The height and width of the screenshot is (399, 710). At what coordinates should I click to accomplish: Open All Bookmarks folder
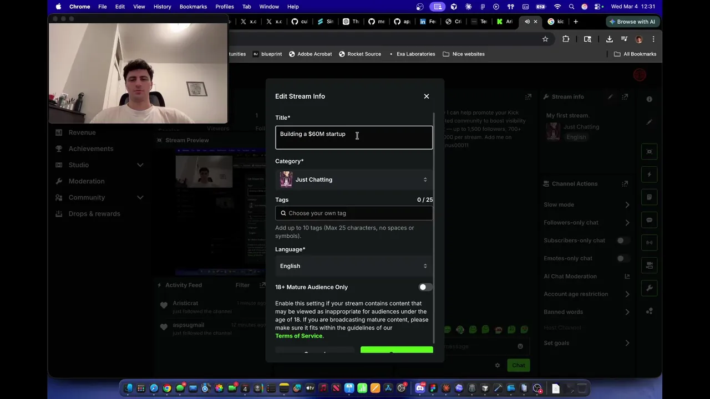(x=635, y=54)
